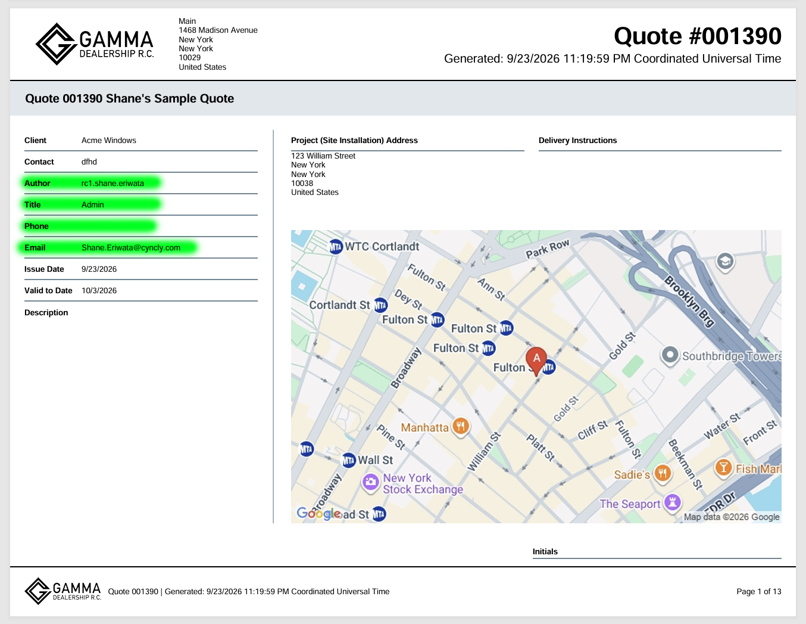Click the 'Ann St' street label
Viewport: 806px width, 624px height.
(x=492, y=289)
